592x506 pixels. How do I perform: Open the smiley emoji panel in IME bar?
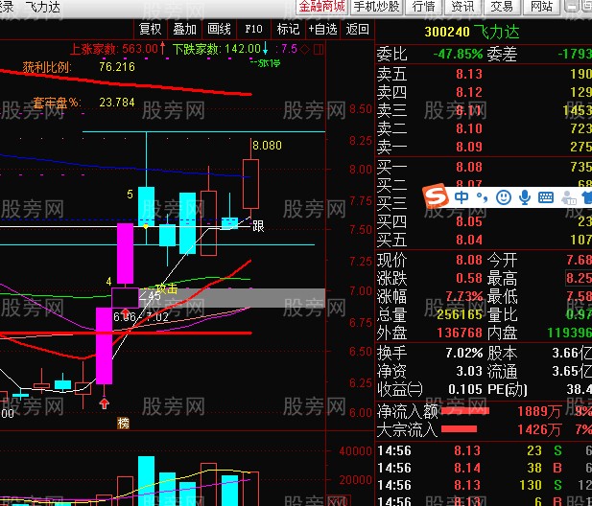504,196
